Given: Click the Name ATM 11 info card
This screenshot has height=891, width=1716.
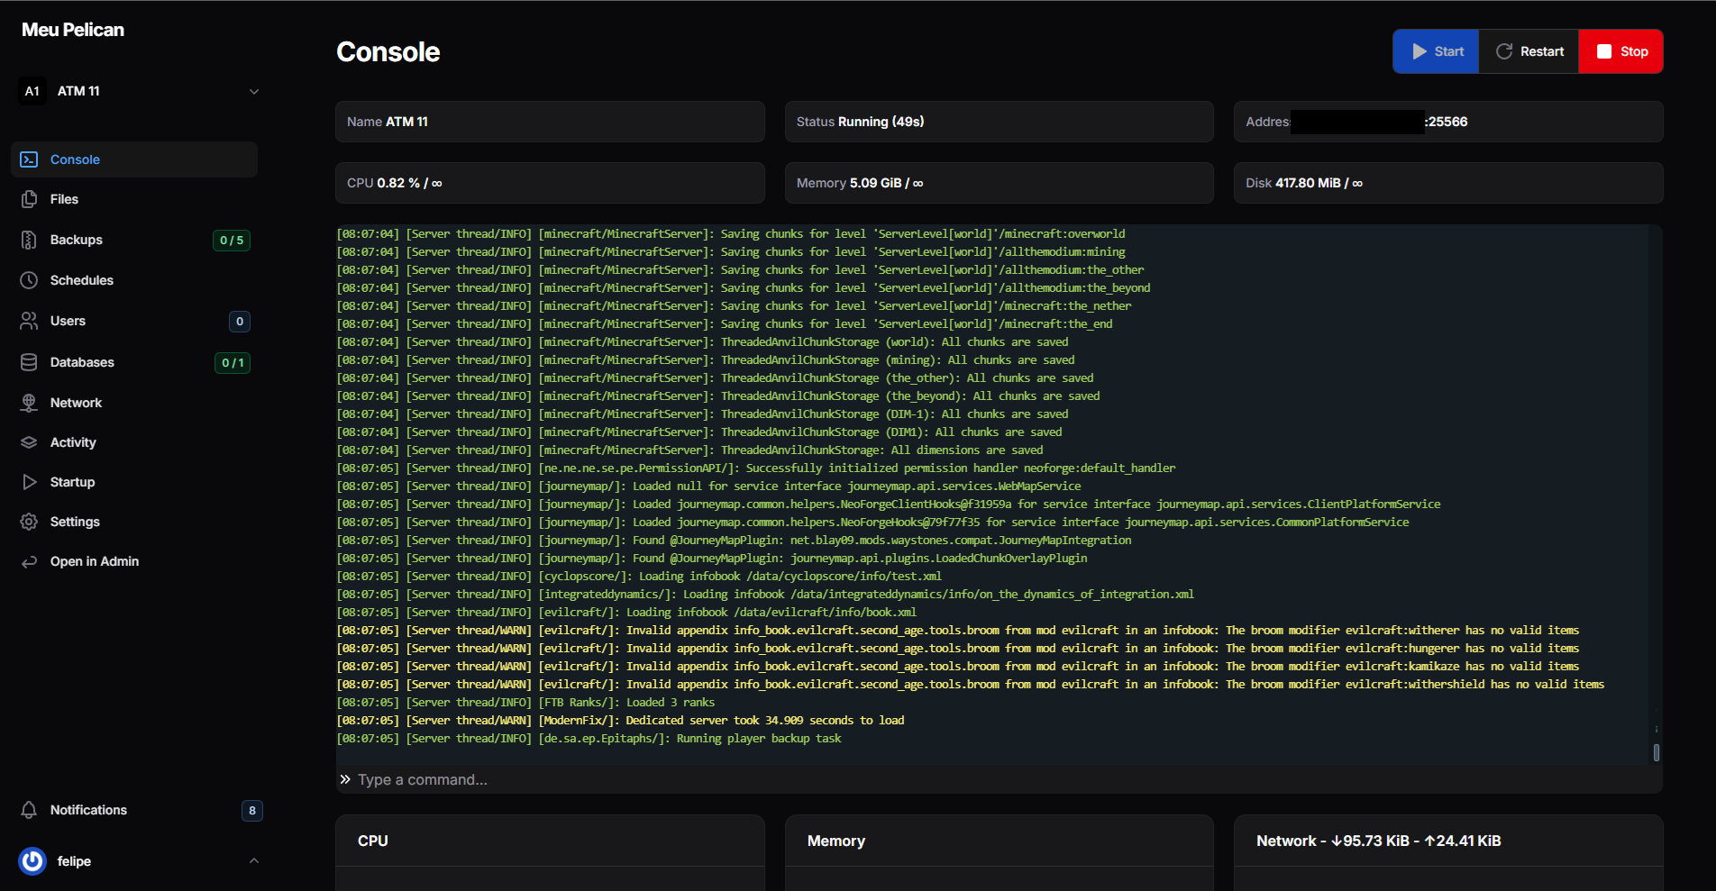Looking at the screenshot, I should click(550, 122).
